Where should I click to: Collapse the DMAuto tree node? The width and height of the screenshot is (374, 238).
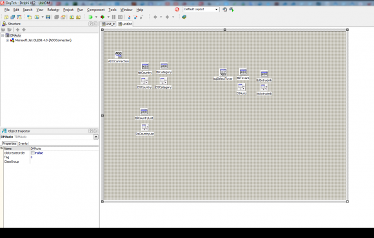point(3,35)
